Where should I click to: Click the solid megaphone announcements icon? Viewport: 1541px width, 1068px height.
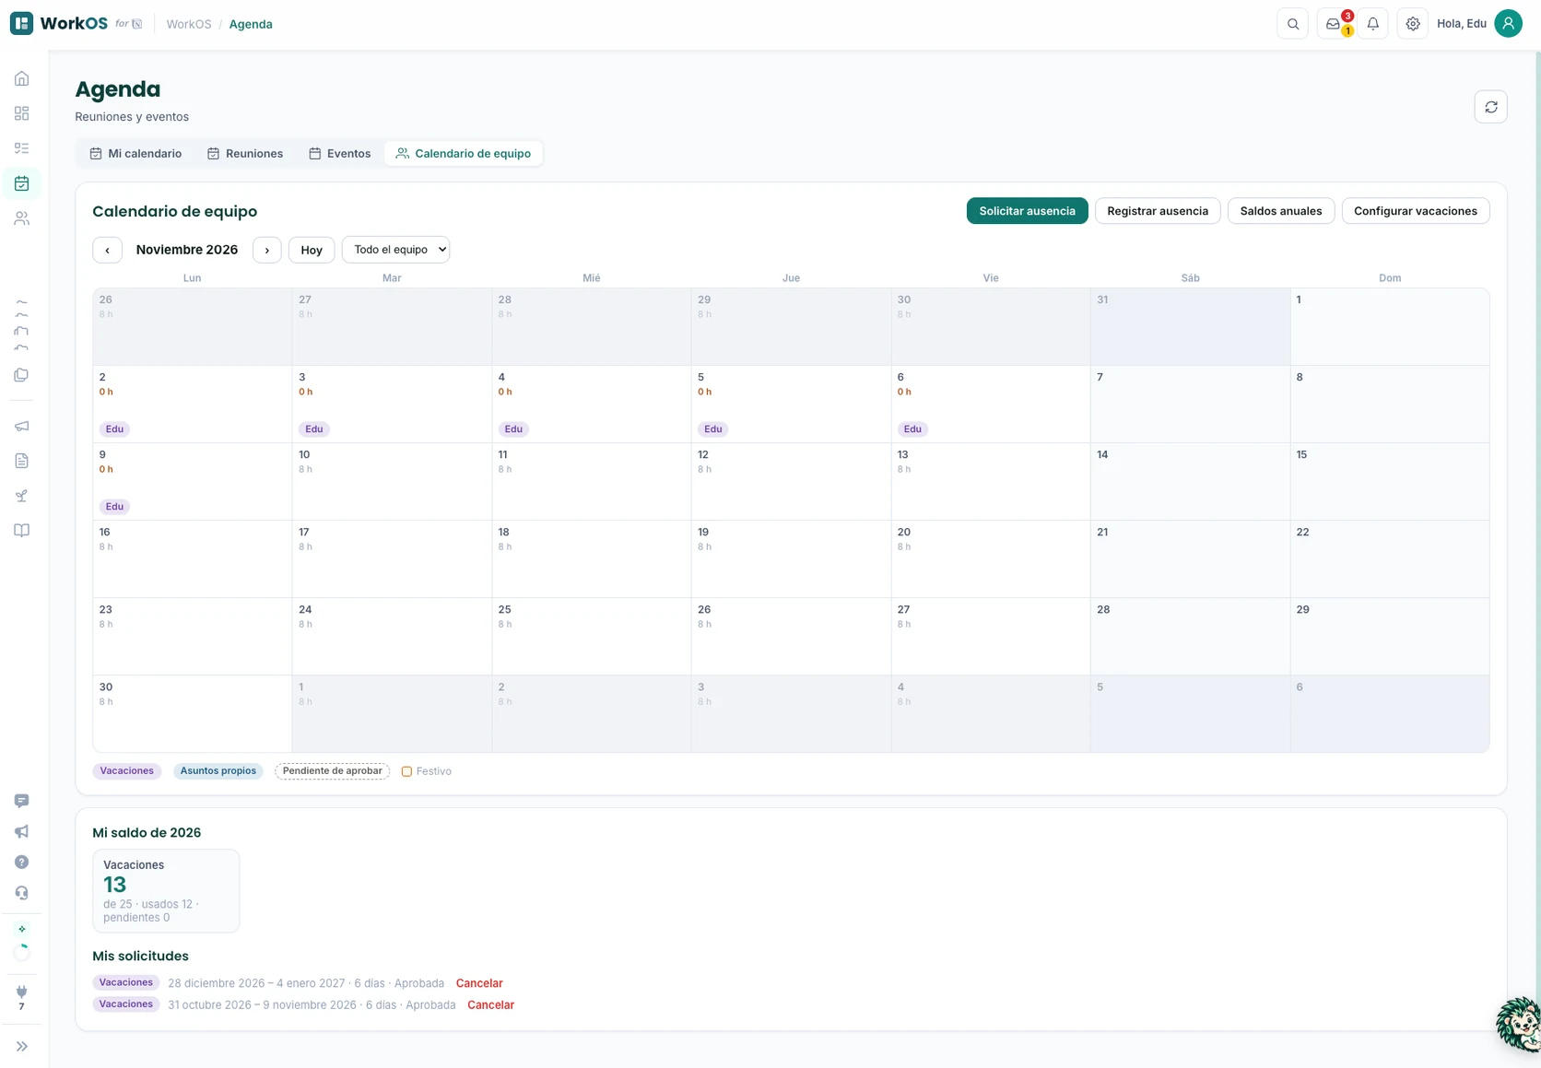click(21, 831)
